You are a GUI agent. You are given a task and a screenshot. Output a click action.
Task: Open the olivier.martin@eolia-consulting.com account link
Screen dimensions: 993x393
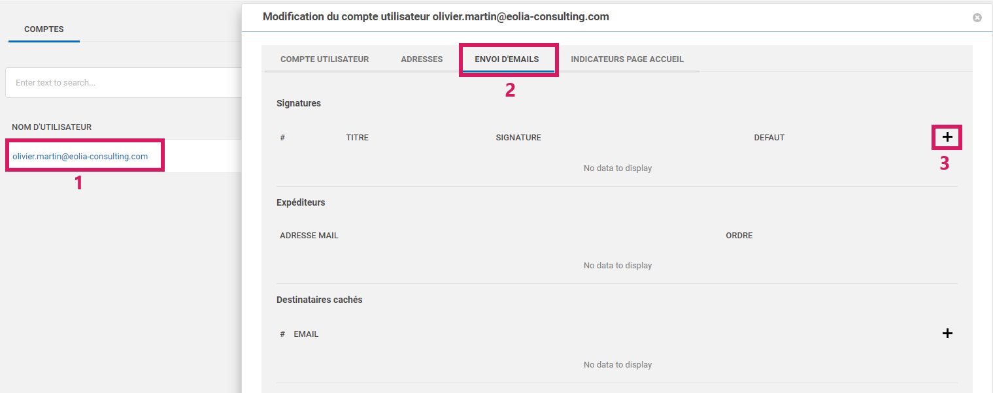click(x=80, y=156)
